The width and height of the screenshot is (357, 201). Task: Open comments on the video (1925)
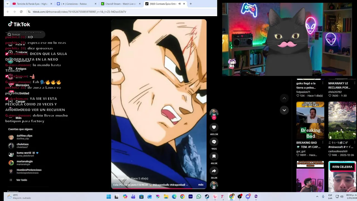(x=214, y=142)
